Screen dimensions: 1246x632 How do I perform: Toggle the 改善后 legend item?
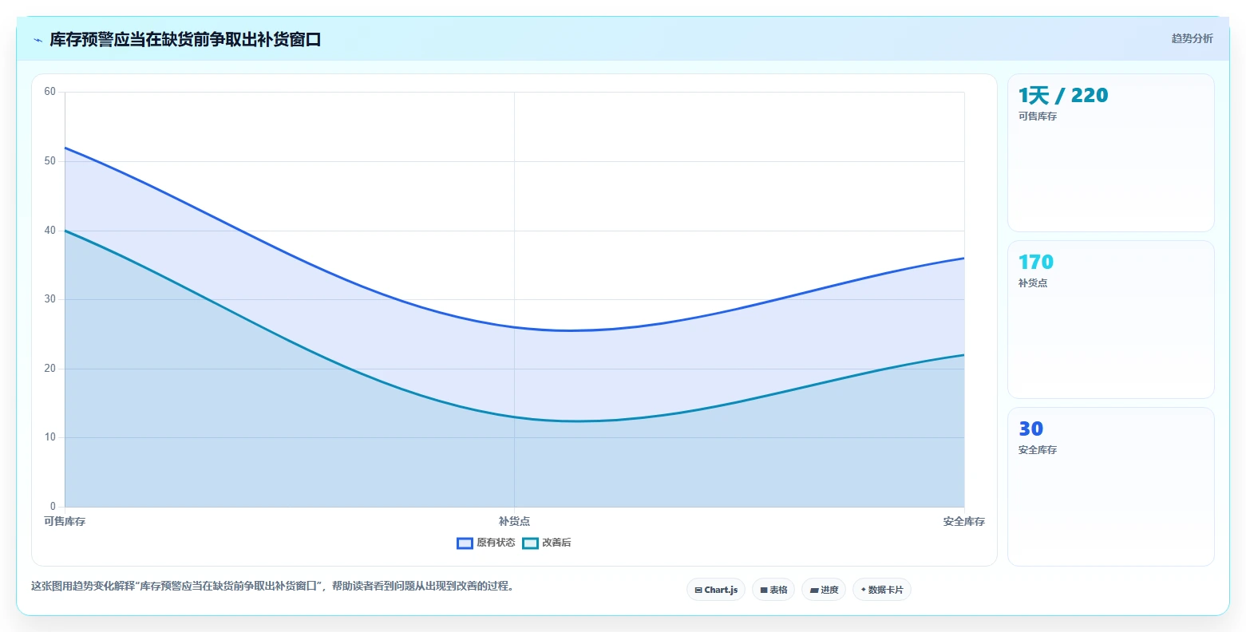[x=547, y=543]
